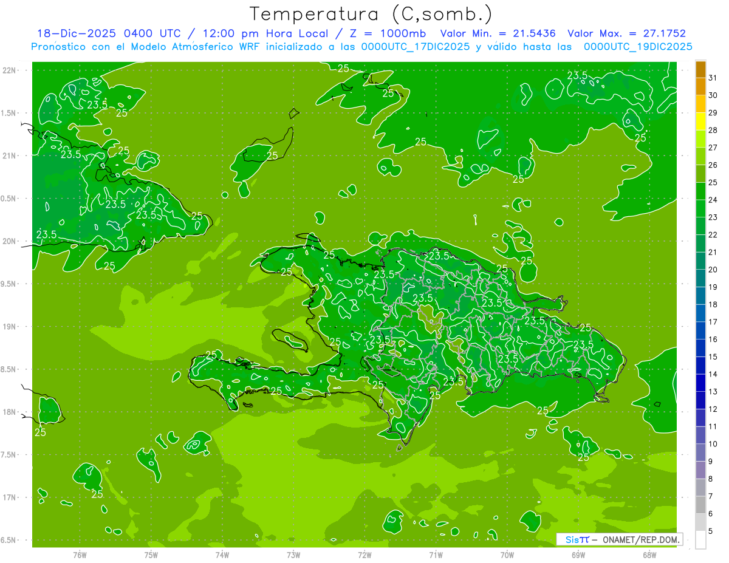Click the '6.5N' latitude label
The height and width of the screenshot is (563, 729).
(x=9, y=540)
